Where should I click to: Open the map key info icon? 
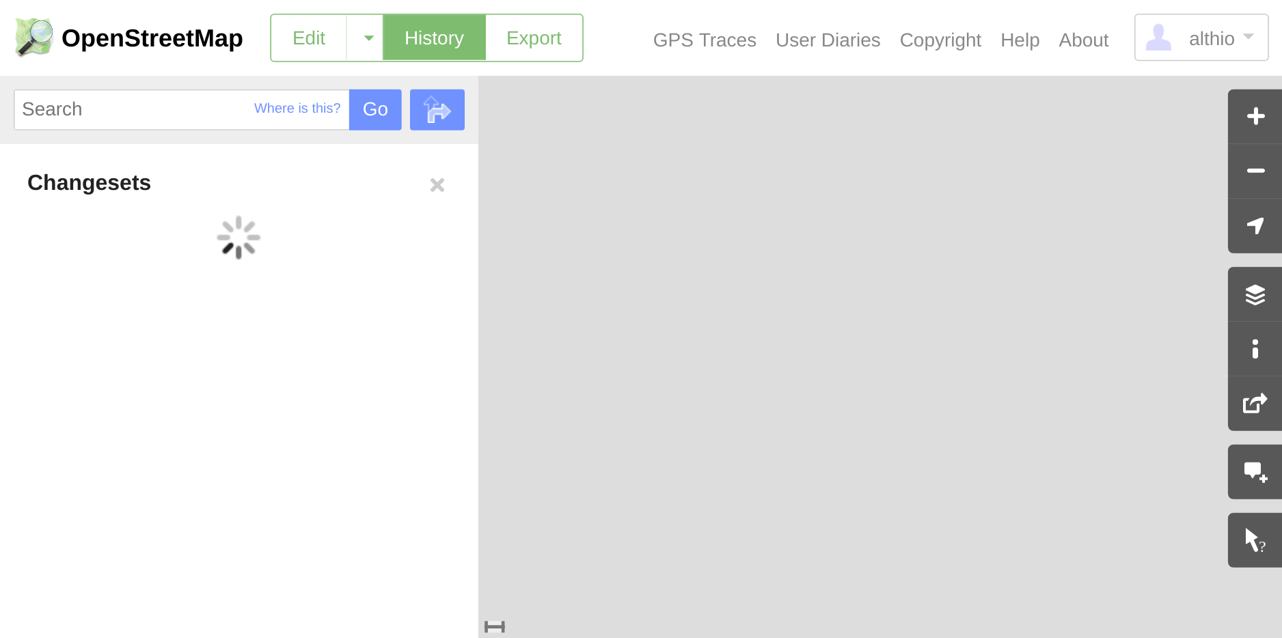click(x=1255, y=349)
